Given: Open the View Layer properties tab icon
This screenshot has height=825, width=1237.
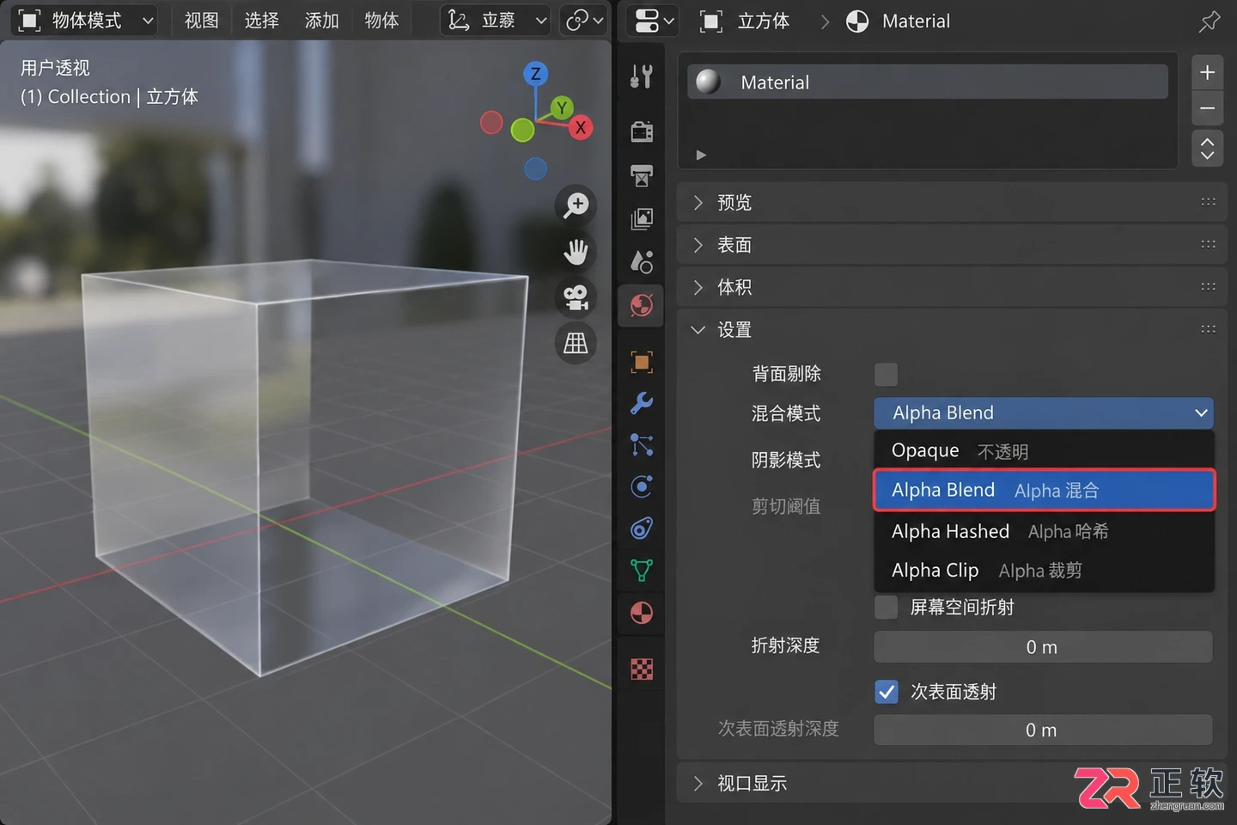Looking at the screenshot, I should pos(642,218).
